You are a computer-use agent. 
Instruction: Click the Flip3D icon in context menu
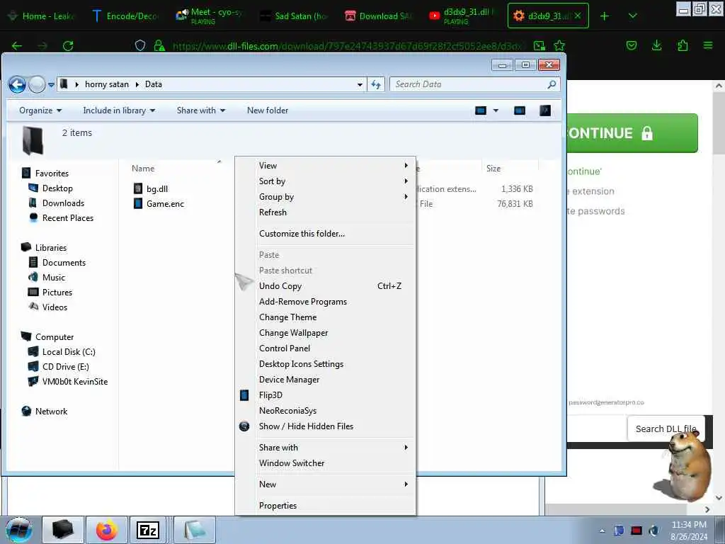point(244,395)
